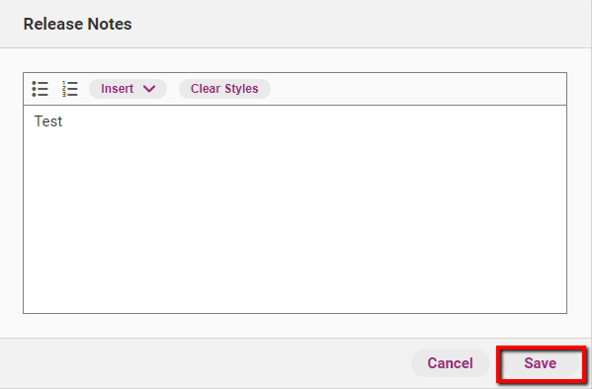Apply bulleted list formatting
The image size is (592, 389).
40,89
